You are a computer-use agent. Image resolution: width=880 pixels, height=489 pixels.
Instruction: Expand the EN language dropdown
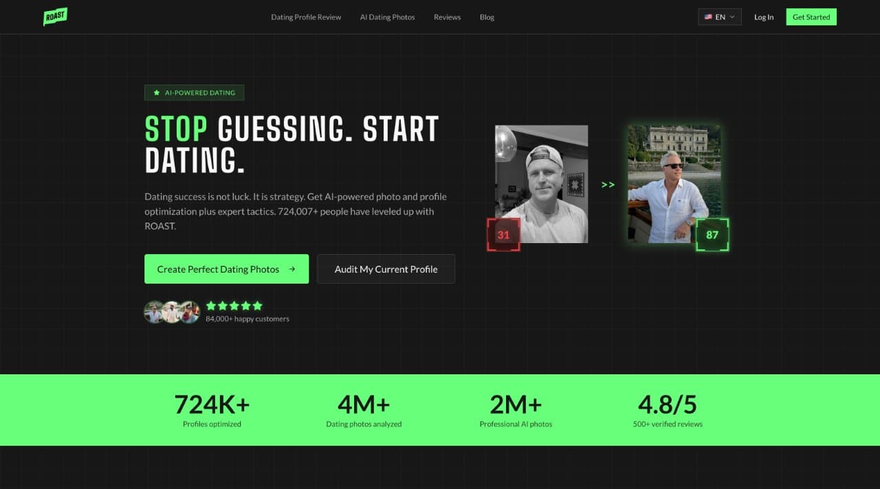(720, 17)
